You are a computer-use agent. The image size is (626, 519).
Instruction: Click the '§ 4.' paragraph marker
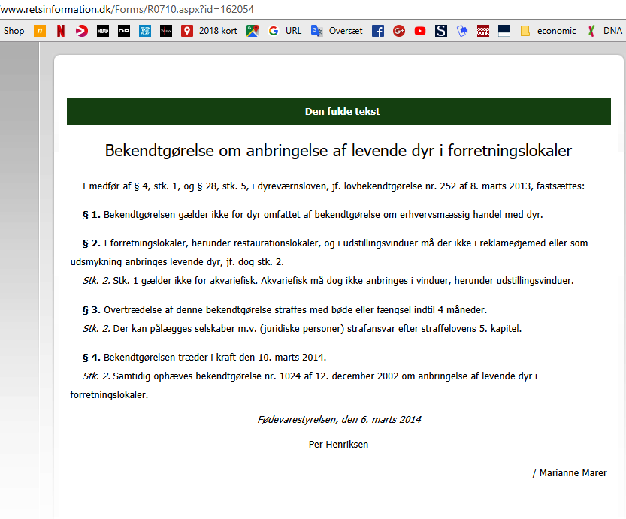tap(91, 357)
